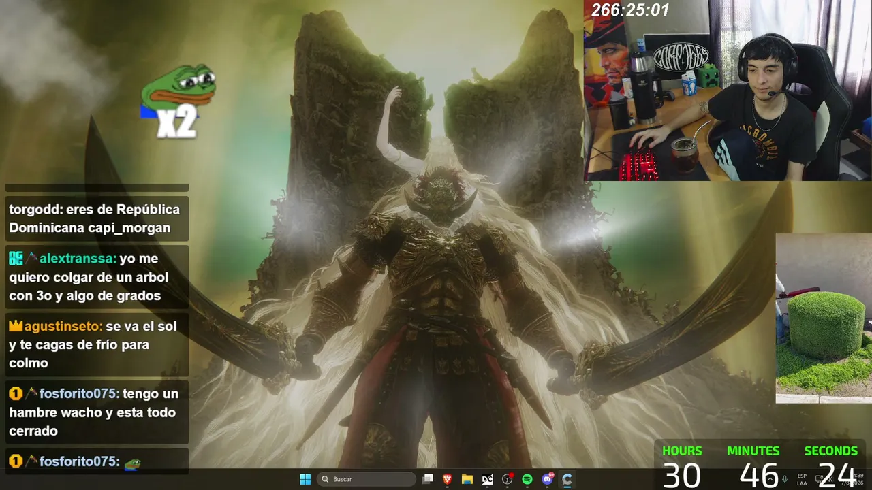This screenshot has height=490, width=872.
Task: Click the Buscar taskbar search box
Action: pyautogui.click(x=368, y=479)
